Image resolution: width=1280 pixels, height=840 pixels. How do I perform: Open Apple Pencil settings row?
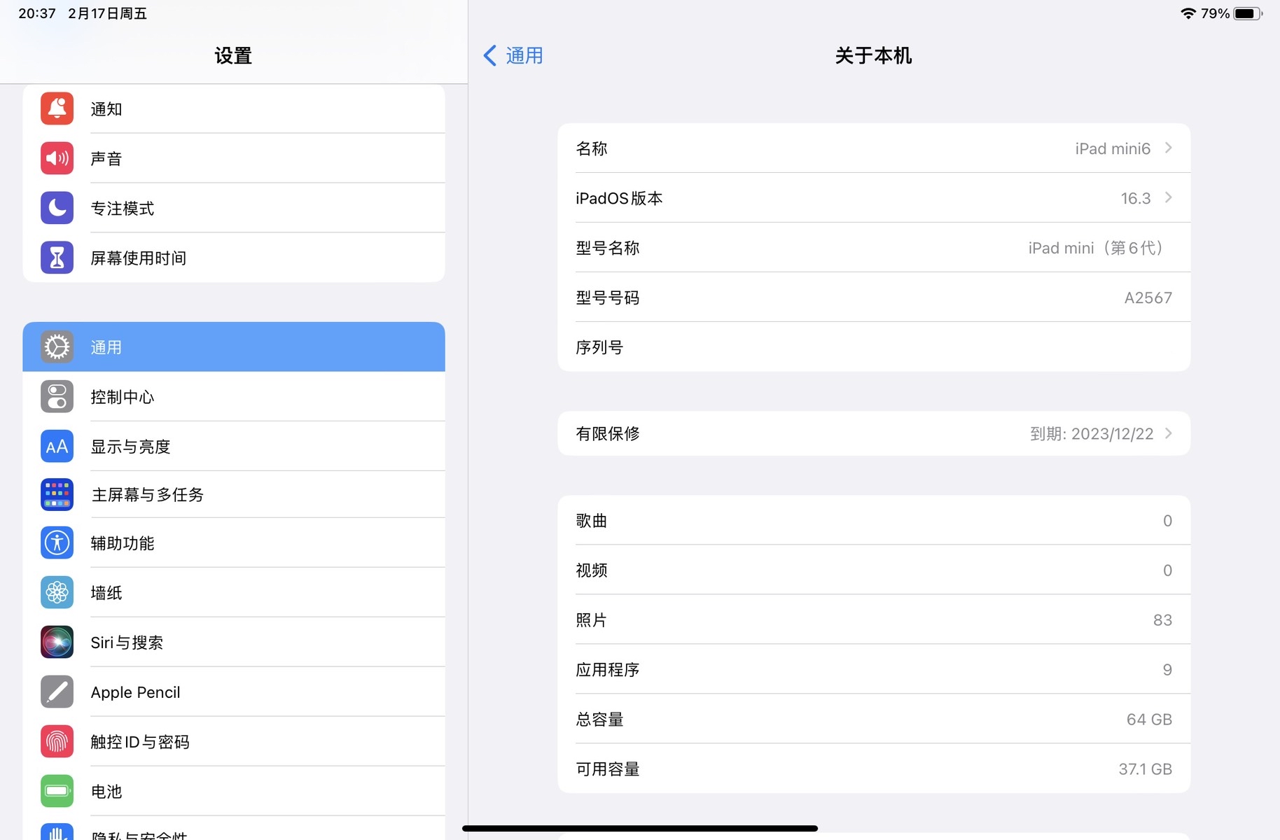pyautogui.click(x=234, y=692)
